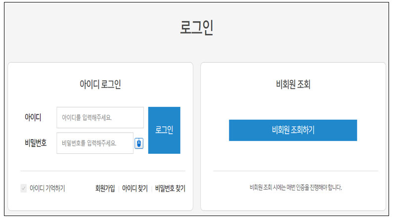Click the 로그인 page title

click(197, 27)
